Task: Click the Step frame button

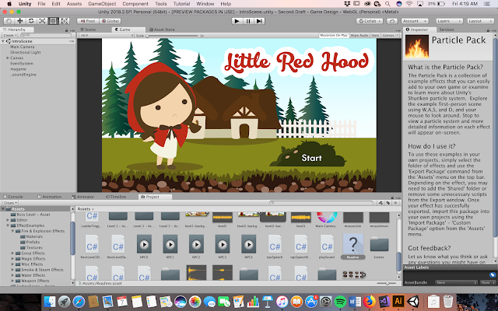Action: pos(259,21)
